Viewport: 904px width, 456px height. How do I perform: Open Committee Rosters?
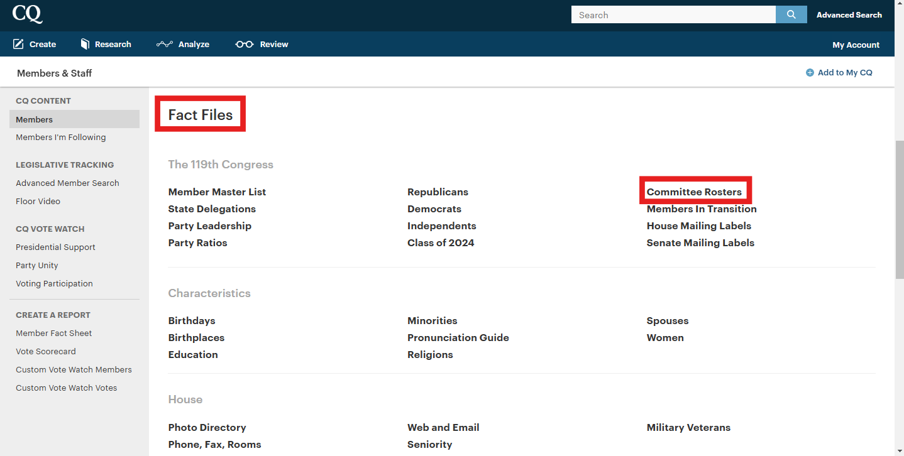pyautogui.click(x=694, y=192)
